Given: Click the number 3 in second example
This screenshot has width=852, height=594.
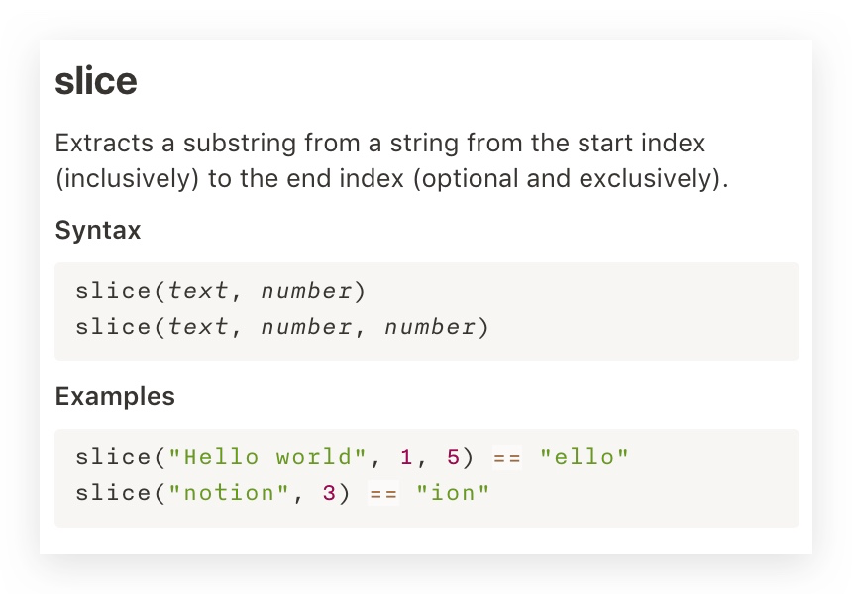Looking at the screenshot, I should point(329,493).
